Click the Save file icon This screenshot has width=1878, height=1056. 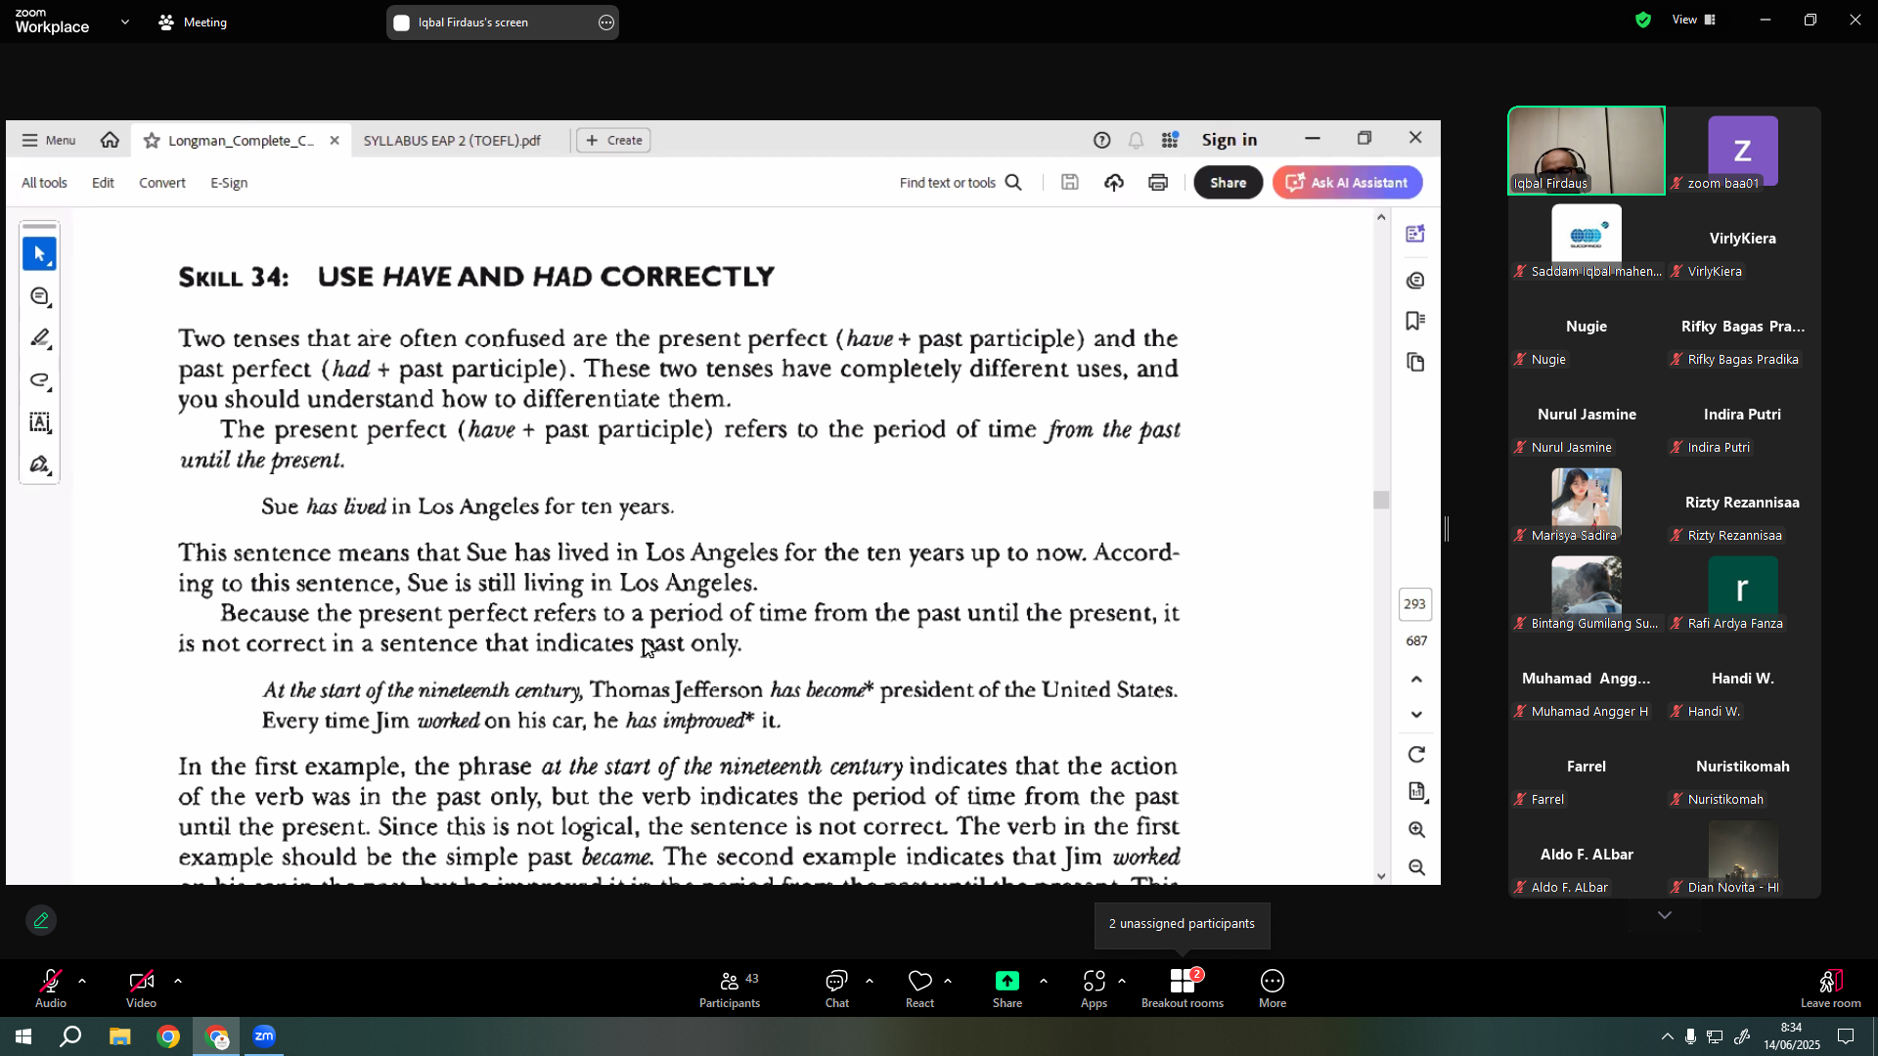[x=1070, y=183]
